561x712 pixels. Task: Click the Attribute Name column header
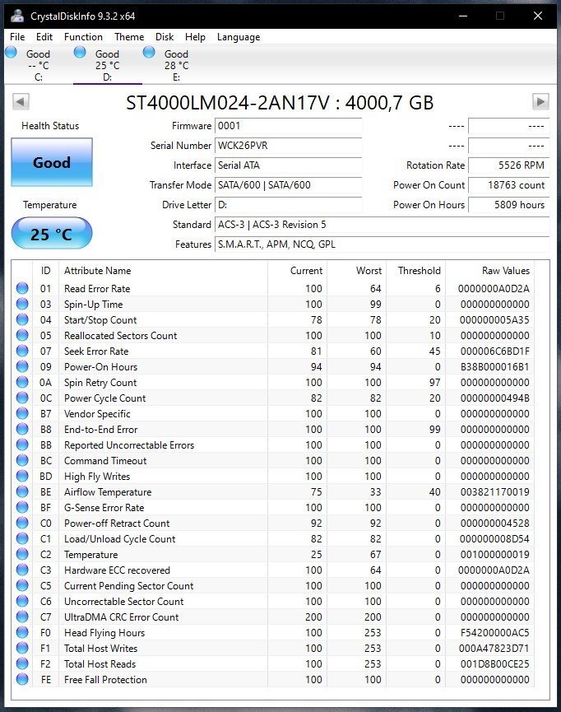click(x=98, y=271)
